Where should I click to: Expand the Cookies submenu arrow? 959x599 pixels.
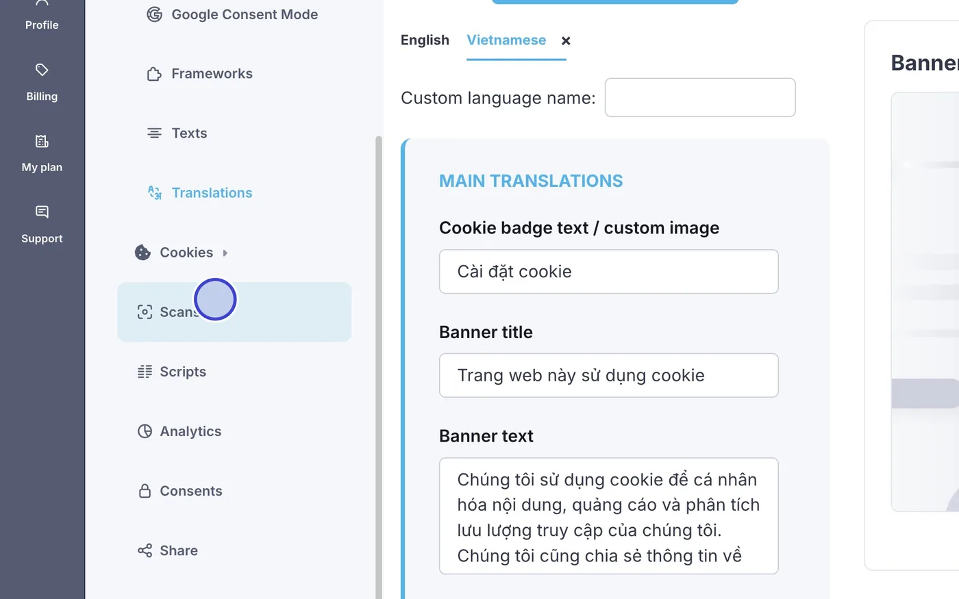pyautogui.click(x=225, y=253)
